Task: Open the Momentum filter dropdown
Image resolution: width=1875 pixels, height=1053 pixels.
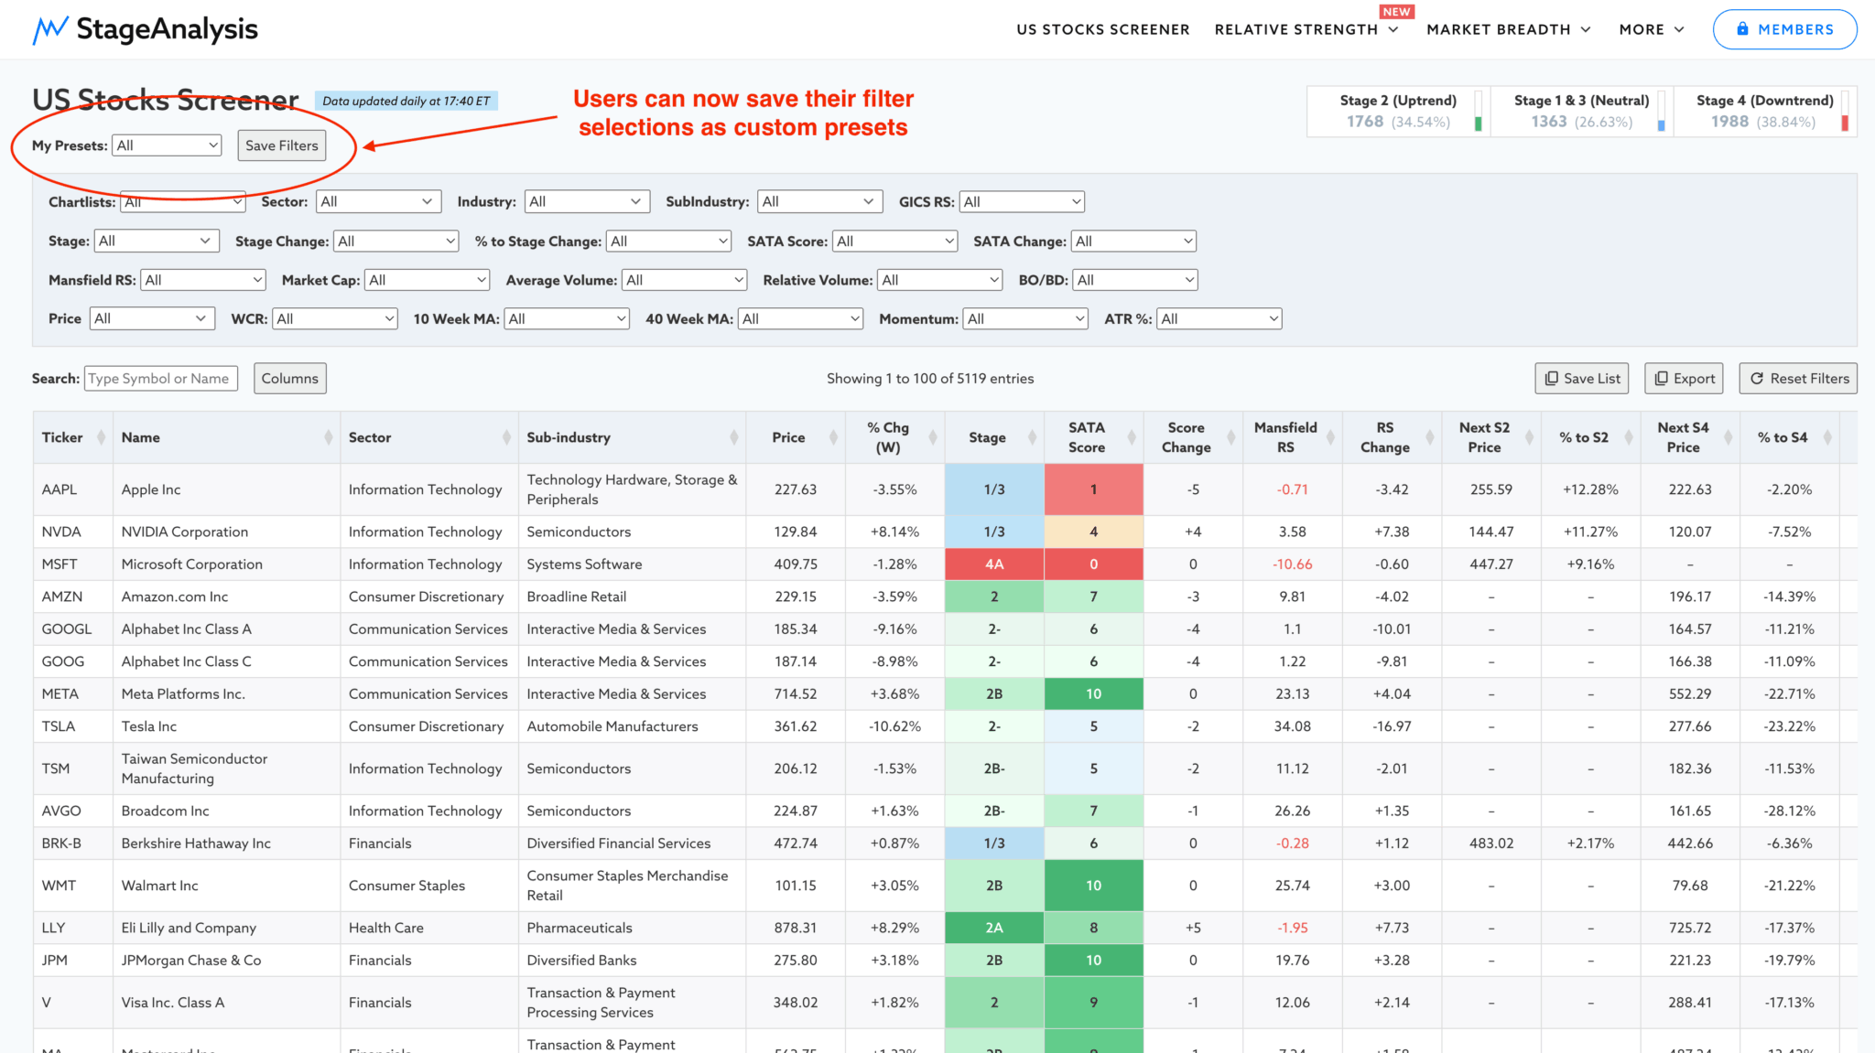Action: click(1025, 318)
